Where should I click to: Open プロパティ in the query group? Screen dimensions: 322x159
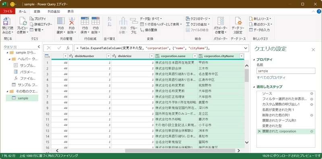[38, 19]
